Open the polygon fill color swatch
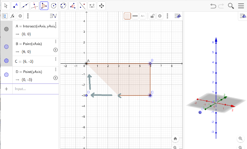This screenshot has width=247, height=149. click(127, 16)
